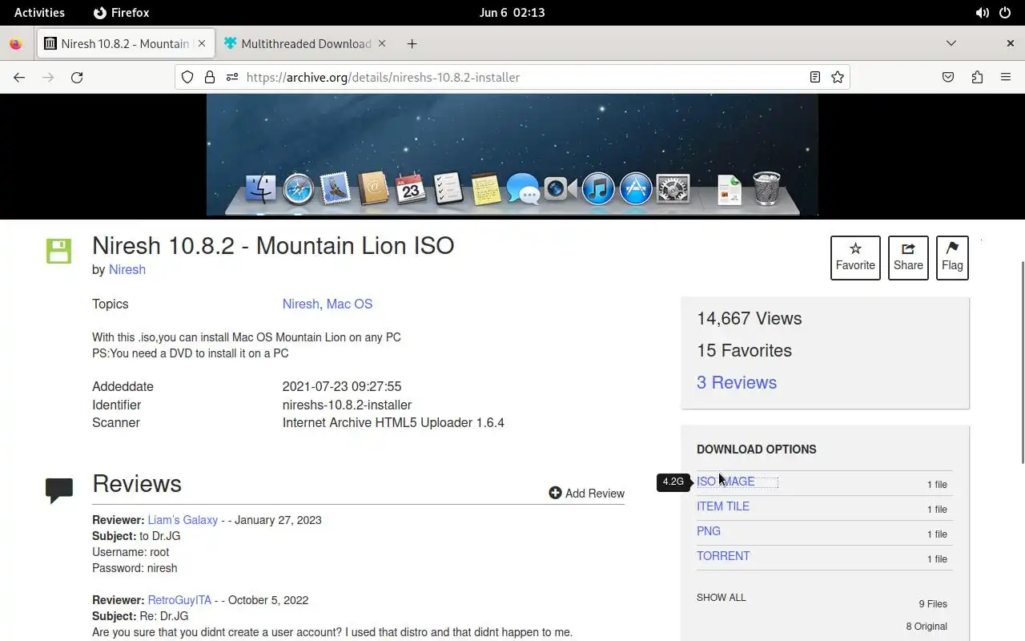Click the Niresh 10.8.2 - Mountain Lion ISO title
This screenshot has height=641, width=1025.
click(273, 245)
